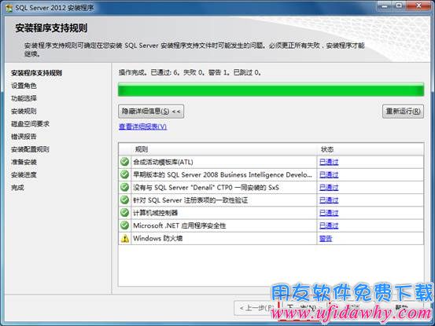Click the pass icon for SQL Server 2008 Business Intelligence rule
The image size is (435, 326).
(x=124, y=174)
